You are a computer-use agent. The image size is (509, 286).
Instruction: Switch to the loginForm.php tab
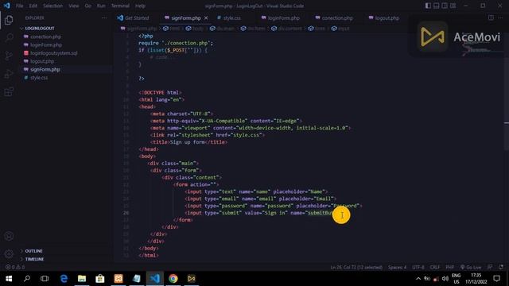[281, 17]
